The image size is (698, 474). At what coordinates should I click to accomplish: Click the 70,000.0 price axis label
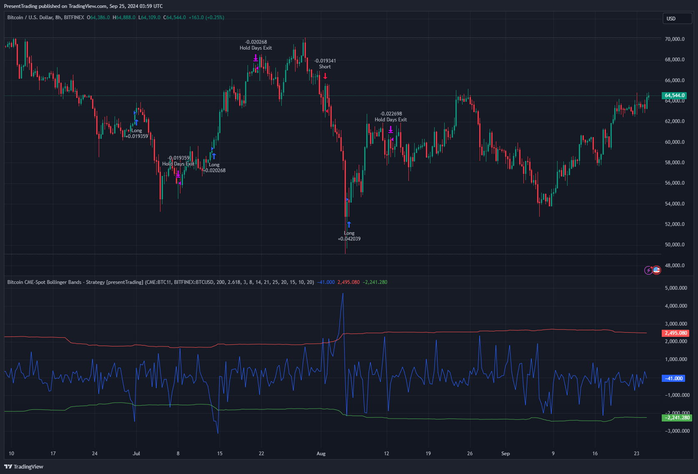(x=675, y=39)
